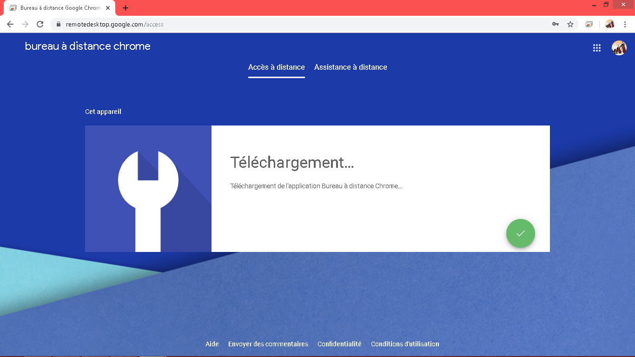Click the browser forward arrow
The width and height of the screenshot is (635, 357).
[25, 24]
